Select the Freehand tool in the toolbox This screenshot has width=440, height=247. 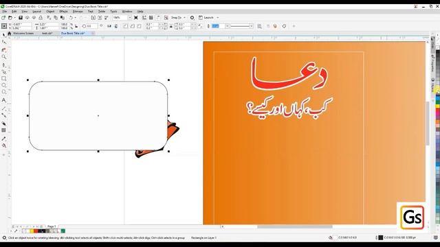4,65
